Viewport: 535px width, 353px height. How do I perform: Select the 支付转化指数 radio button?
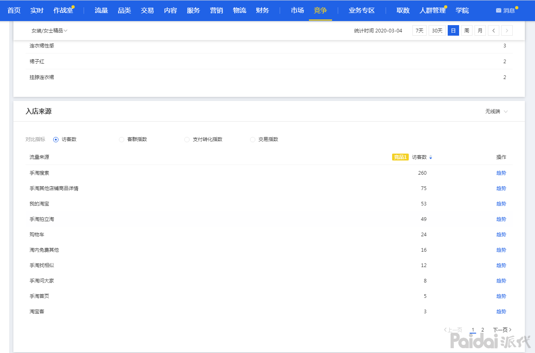[x=187, y=139]
